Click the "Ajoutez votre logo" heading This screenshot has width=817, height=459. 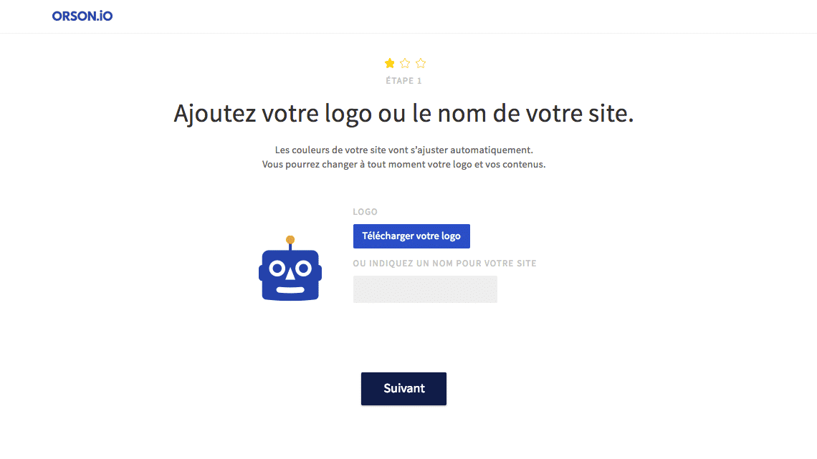403,113
